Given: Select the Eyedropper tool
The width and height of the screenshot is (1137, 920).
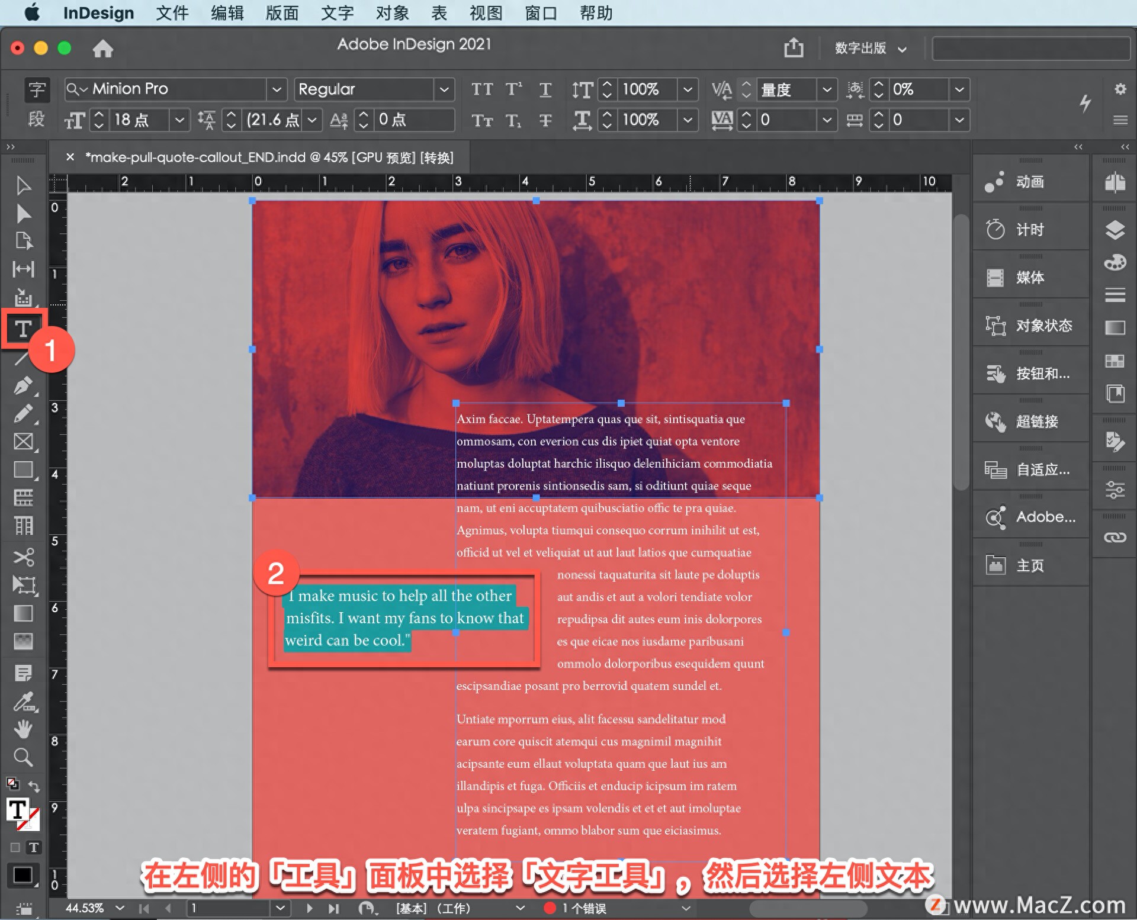Looking at the screenshot, I should point(23,702).
